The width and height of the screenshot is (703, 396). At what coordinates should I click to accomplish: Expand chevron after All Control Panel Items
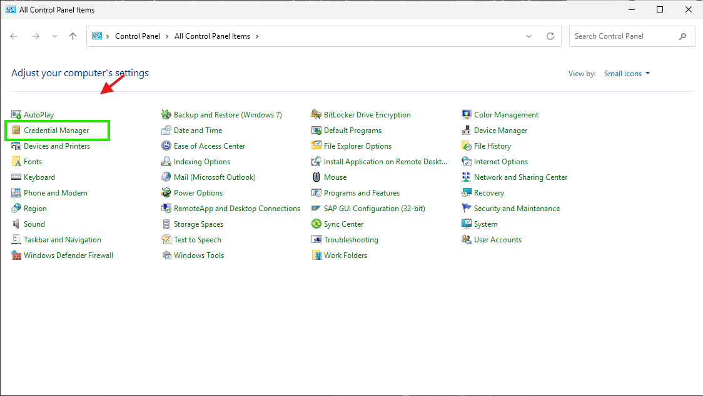tap(257, 36)
